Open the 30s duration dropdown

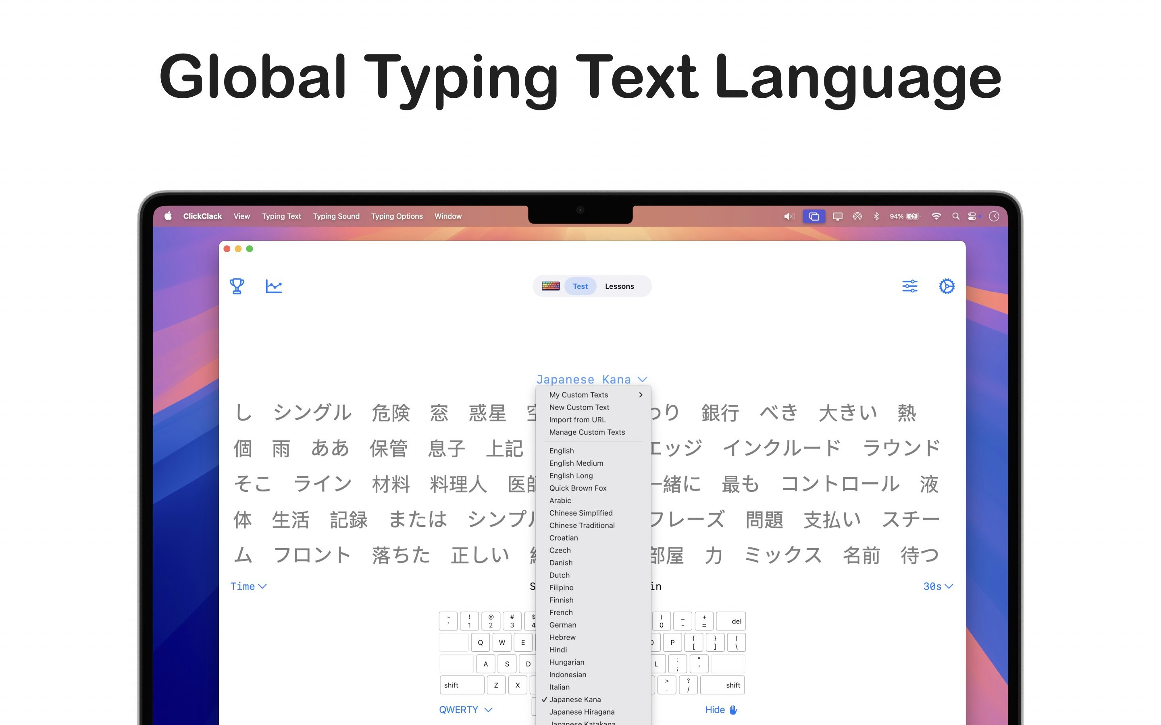coord(938,586)
